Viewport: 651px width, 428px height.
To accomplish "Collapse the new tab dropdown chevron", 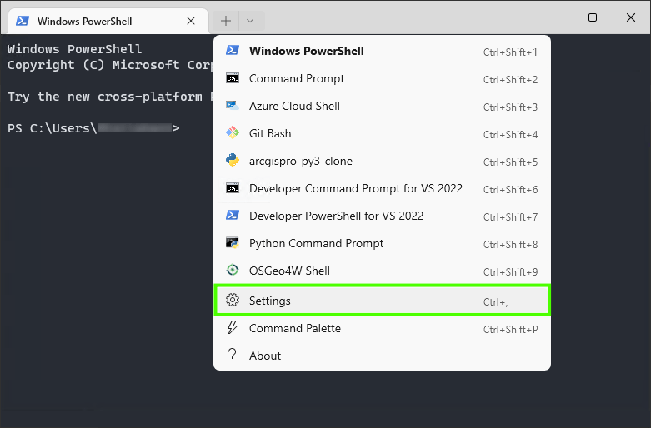I will [x=250, y=21].
